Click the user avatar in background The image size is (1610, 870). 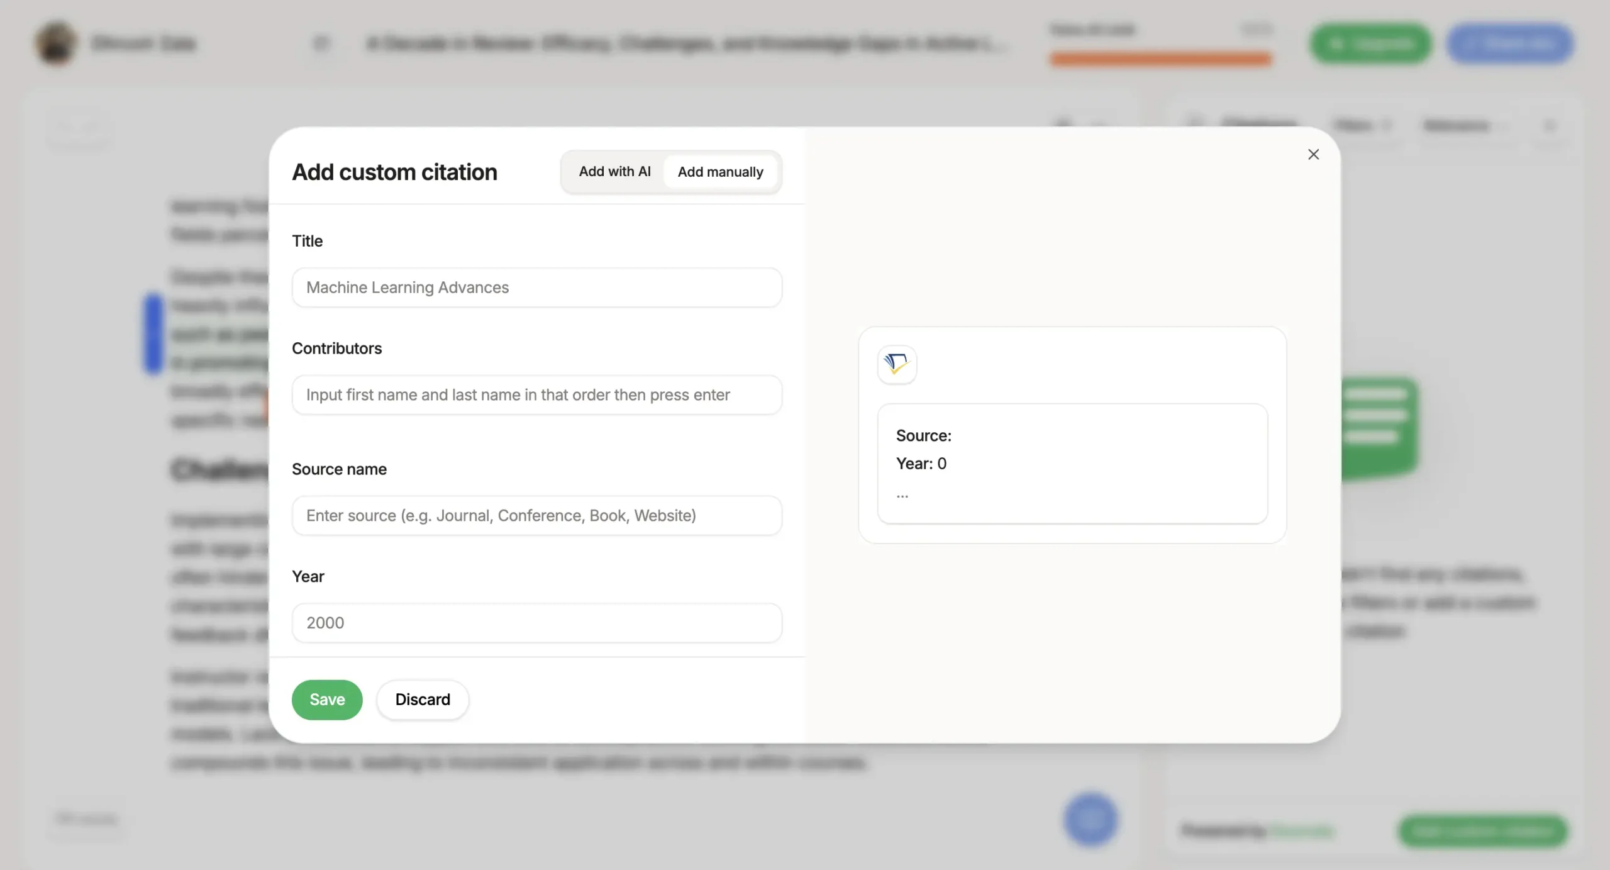click(56, 43)
